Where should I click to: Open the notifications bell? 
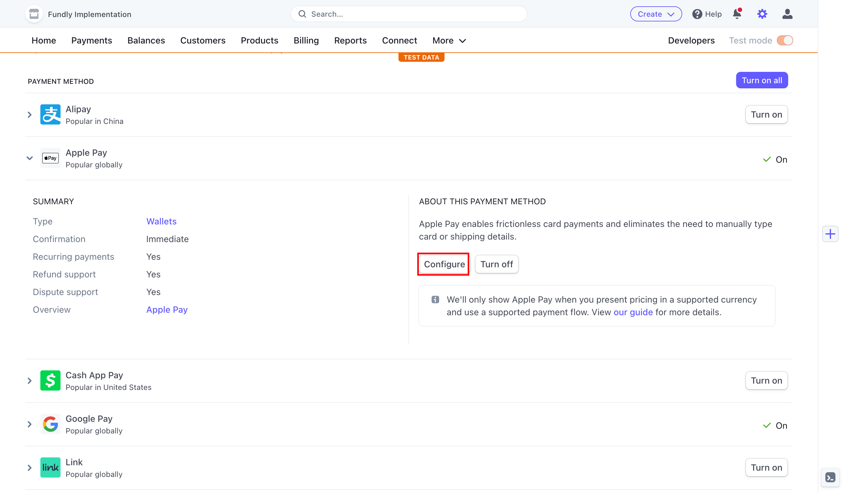coord(737,14)
